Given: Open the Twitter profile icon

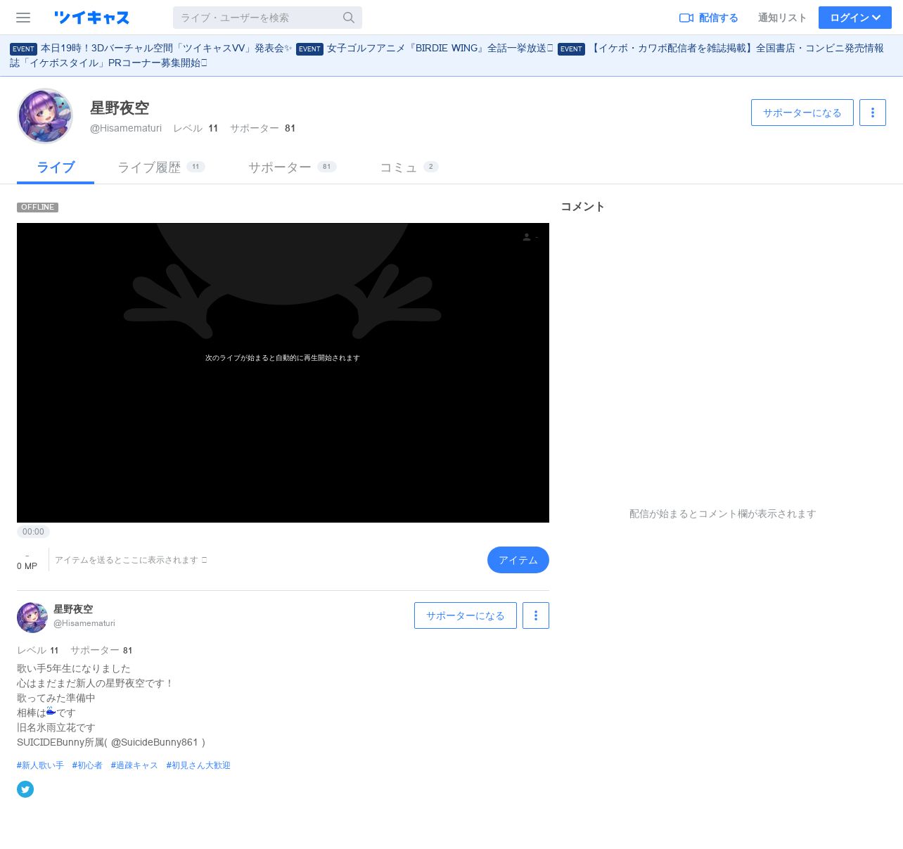Looking at the screenshot, I should (25, 789).
